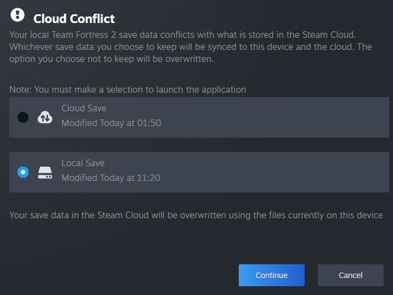This screenshot has width=393, height=295.
Task: Click the Cancel button
Action: [350, 275]
